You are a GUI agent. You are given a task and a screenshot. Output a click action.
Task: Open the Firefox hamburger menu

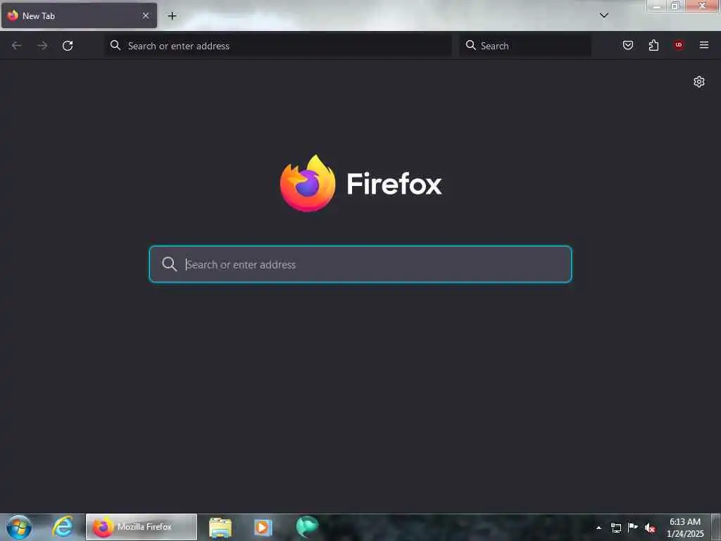tap(704, 45)
